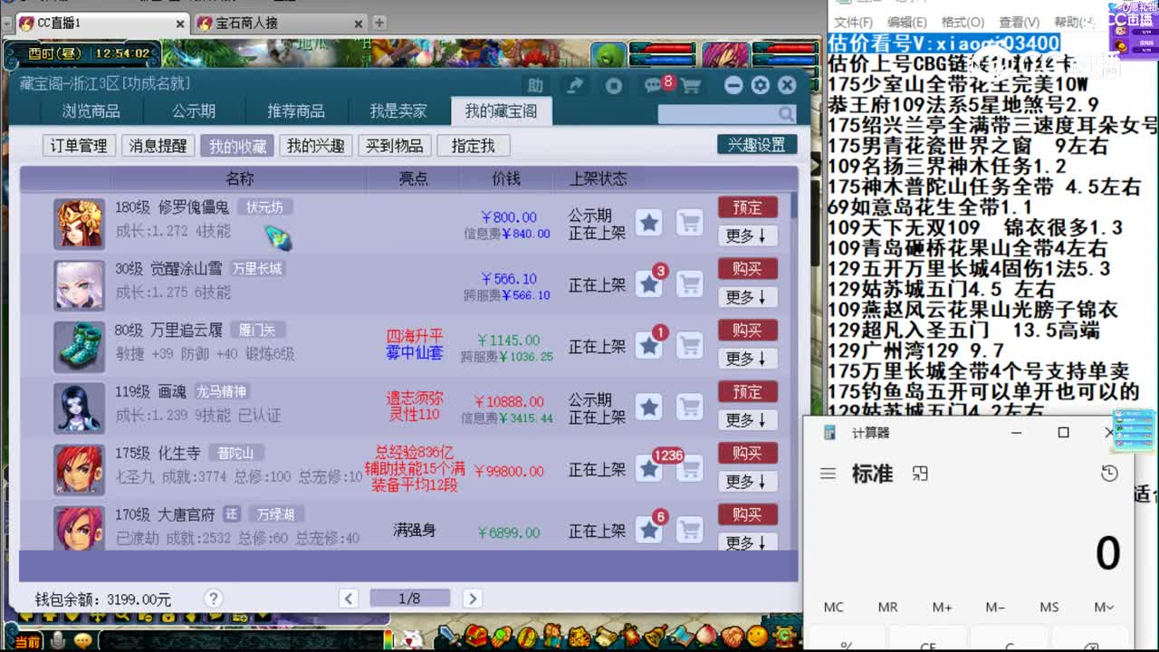The height and width of the screenshot is (652, 1159).
Task: Toggle favorite star for 画魂
Action: (649, 407)
